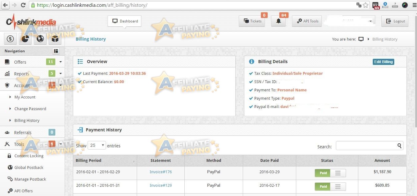Expand the Reports menu
The image size is (417, 196).
point(32,74)
